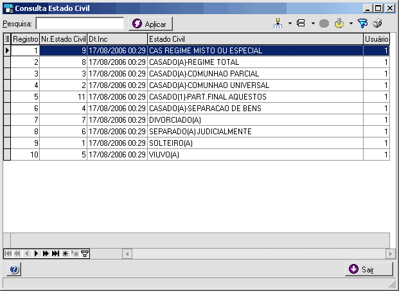Click the blue funnel filter icon in the toolbar

(x=362, y=23)
